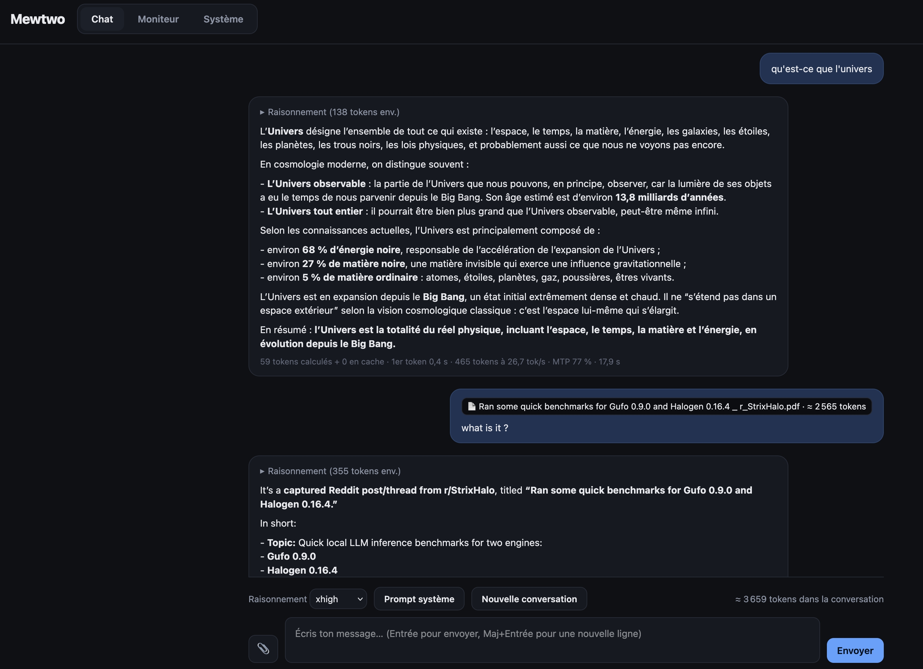Click the bold text "68 % d'énergie noire"
923x669 pixels.
351,250
